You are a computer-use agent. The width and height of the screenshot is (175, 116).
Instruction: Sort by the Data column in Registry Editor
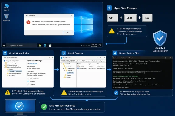pos(98,64)
